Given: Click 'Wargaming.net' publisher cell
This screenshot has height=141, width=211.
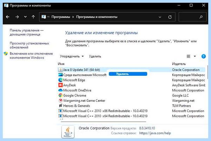Looking at the screenshot, I should pos(183,101).
